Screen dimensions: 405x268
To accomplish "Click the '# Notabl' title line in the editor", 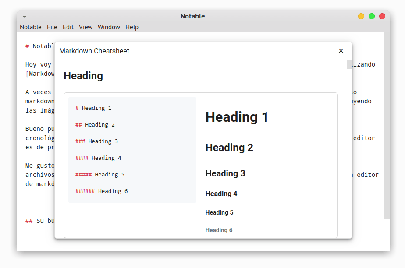I will click(39, 45).
